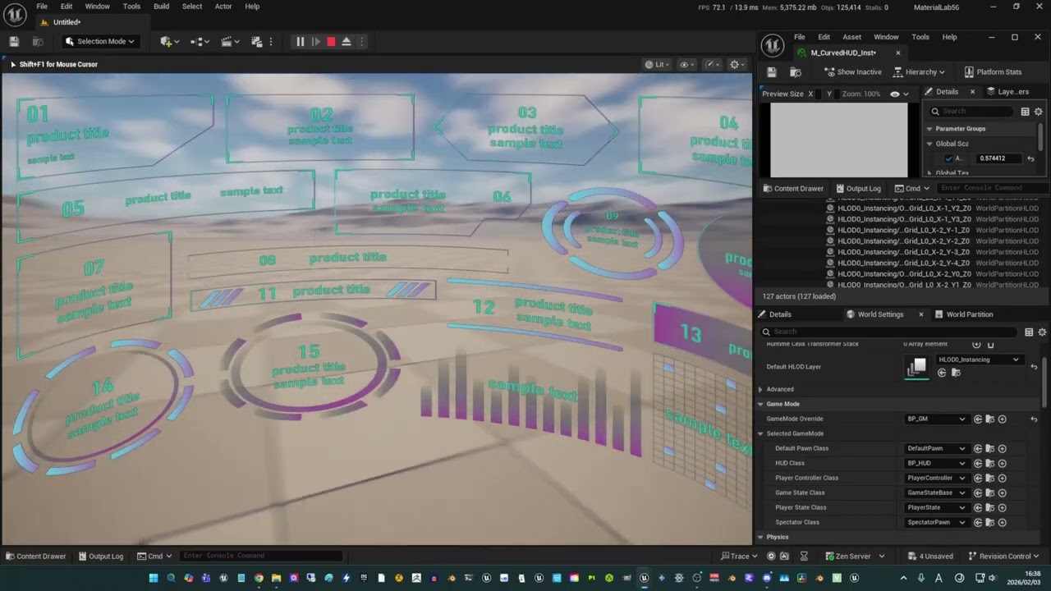Create new Blueprint for Player State Class
The image size is (1051, 591).
(x=1003, y=507)
